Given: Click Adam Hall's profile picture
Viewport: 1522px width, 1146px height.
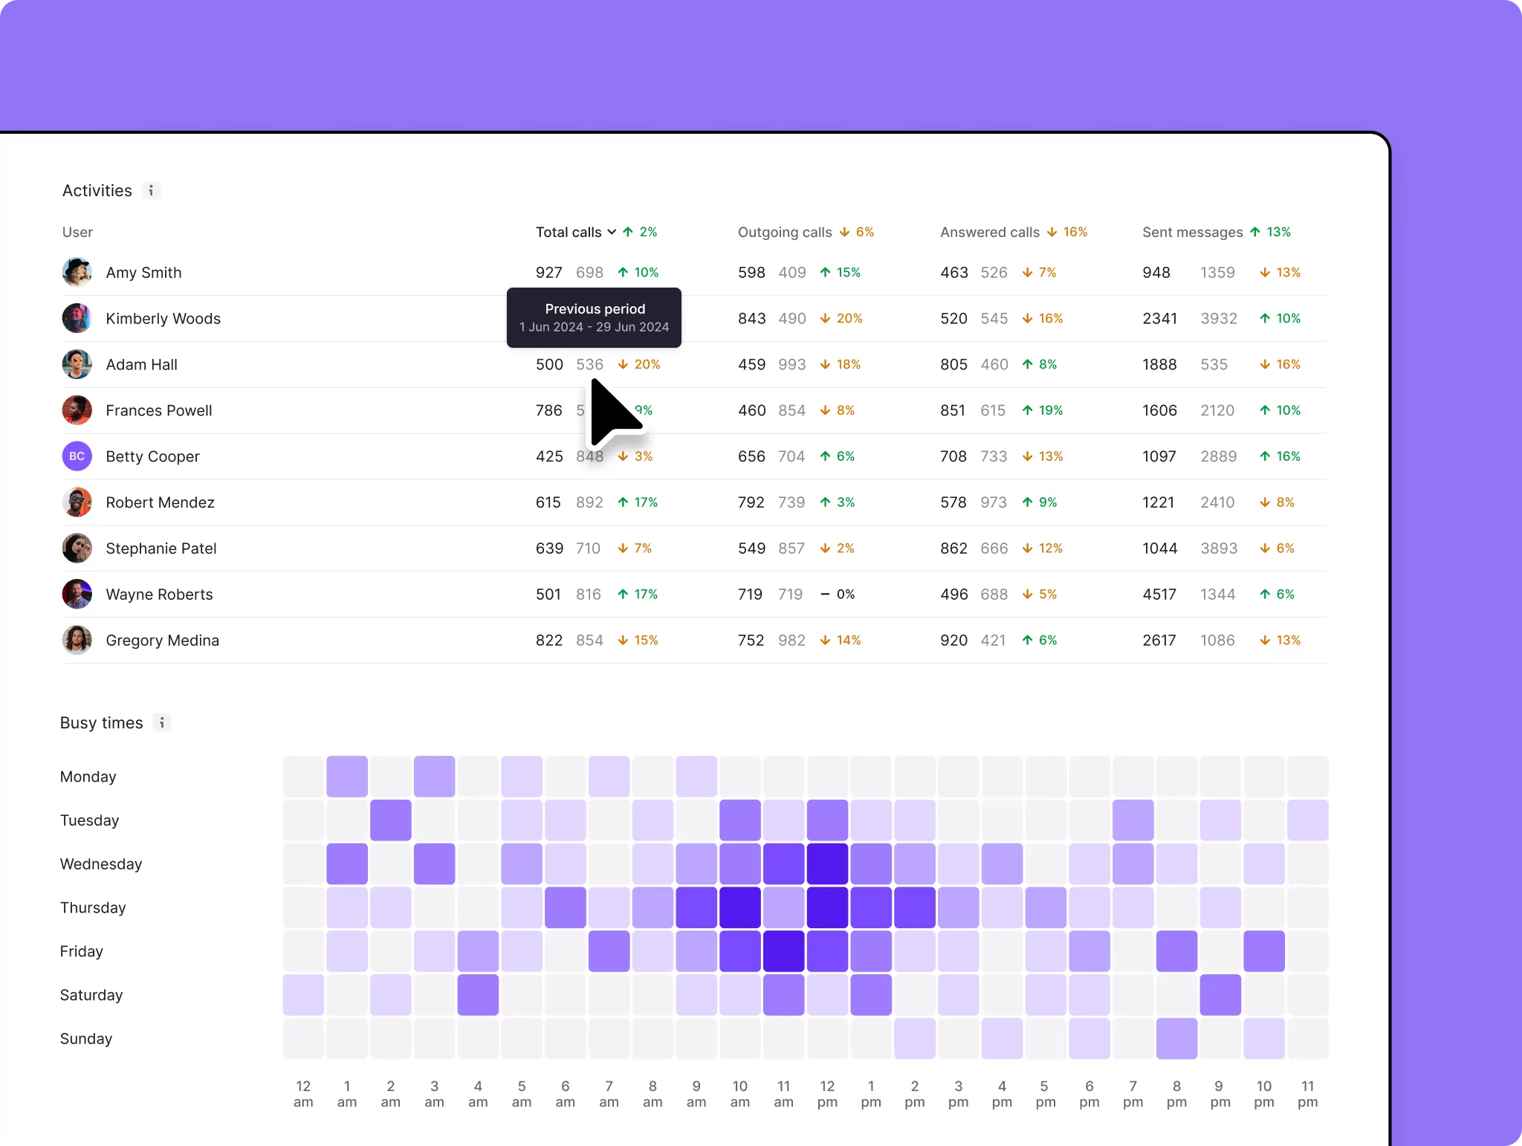Looking at the screenshot, I should click(77, 364).
